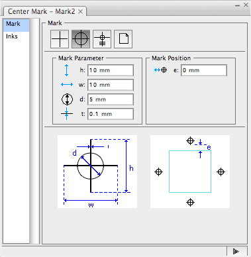Viewport: 251px width, 257px height.
Task: Select the simple cross mark style
Action: 60,39
